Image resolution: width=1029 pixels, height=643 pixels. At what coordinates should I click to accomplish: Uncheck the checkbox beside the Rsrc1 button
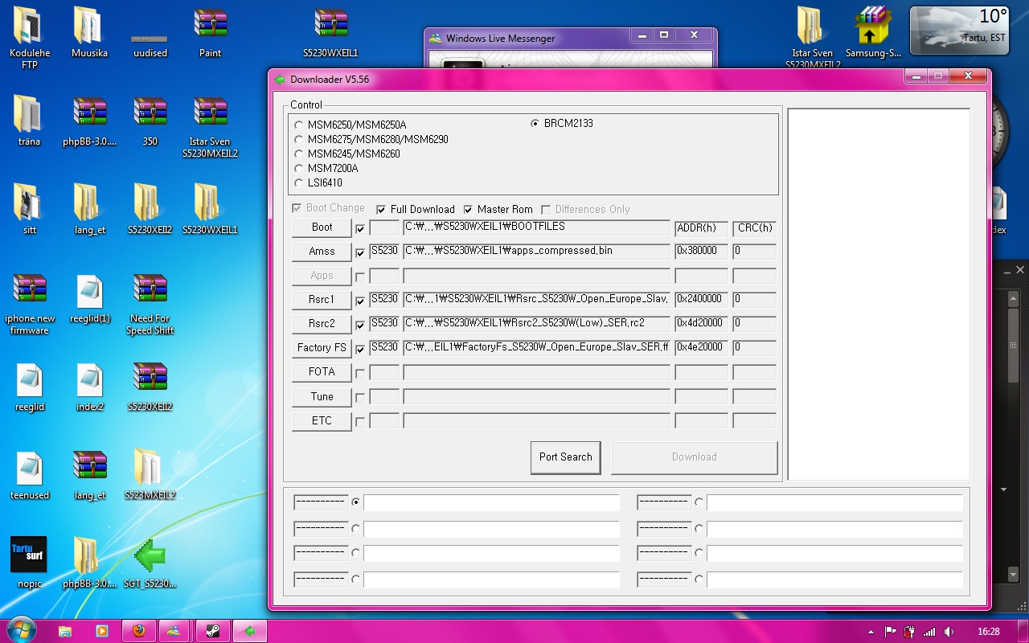(360, 301)
